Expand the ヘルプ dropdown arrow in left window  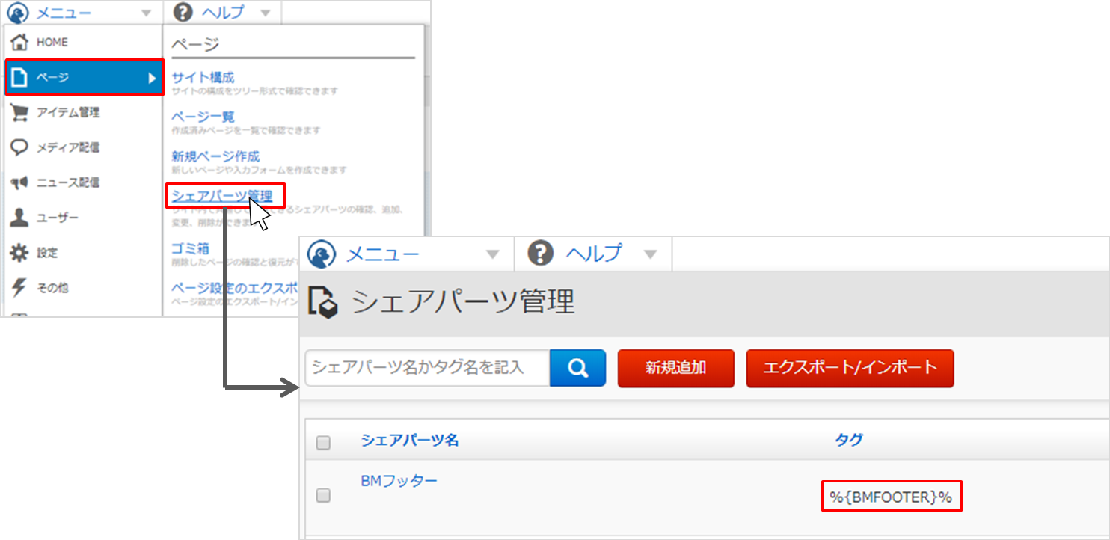point(266,13)
